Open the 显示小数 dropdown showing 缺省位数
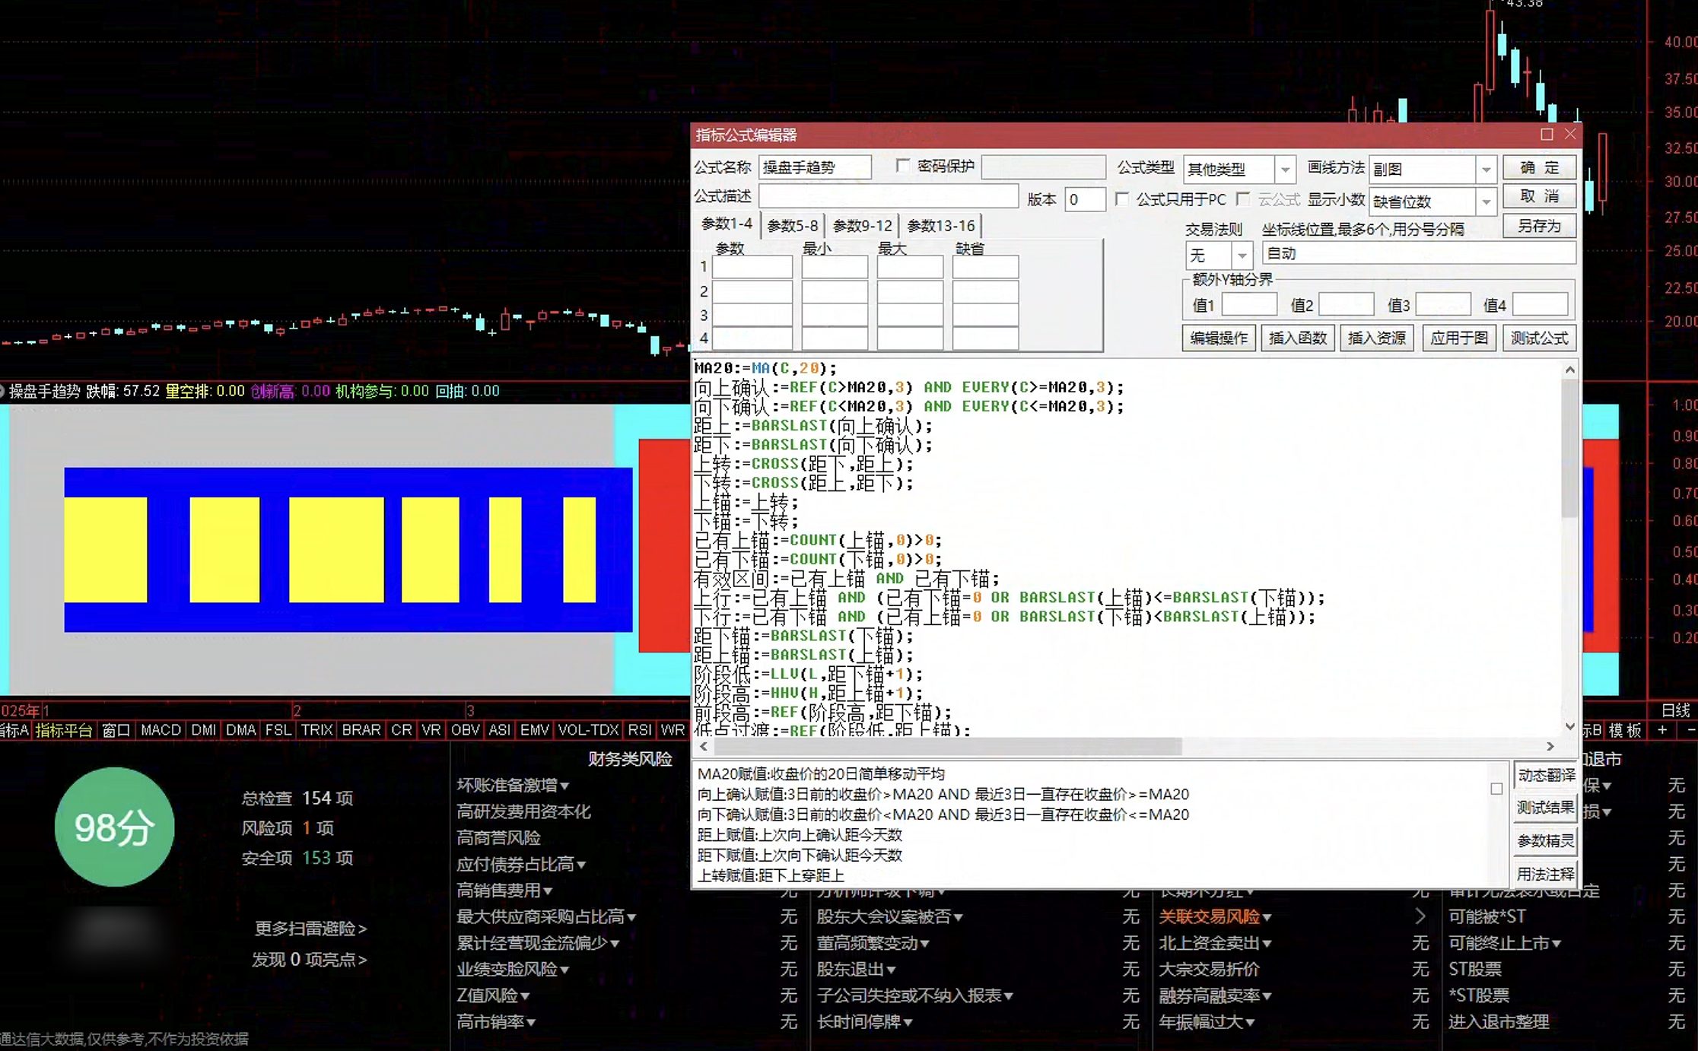This screenshot has height=1051, width=1698. [x=1486, y=202]
